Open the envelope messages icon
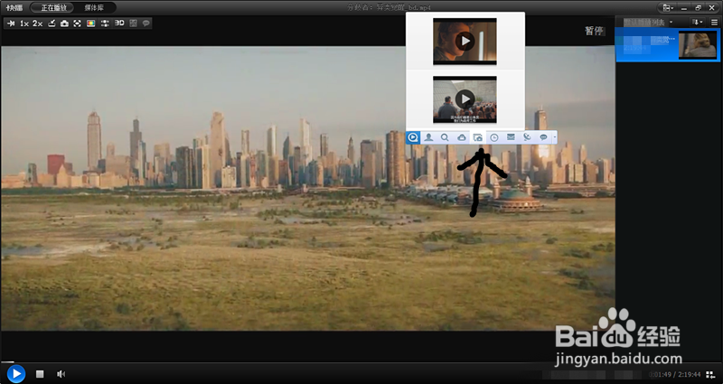723x384 pixels. tap(511, 137)
